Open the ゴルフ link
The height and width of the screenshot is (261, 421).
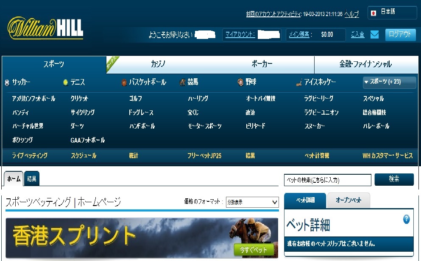click(x=135, y=99)
